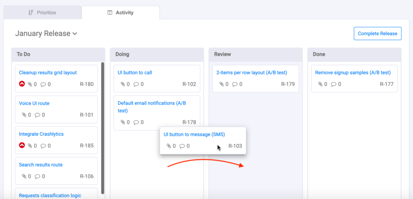The width and height of the screenshot is (413, 199).
Task: Click the attachment paperclip on R-101 card
Action: (24, 115)
